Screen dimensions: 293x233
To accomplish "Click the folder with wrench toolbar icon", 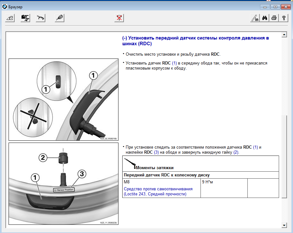I will click(x=25, y=18).
